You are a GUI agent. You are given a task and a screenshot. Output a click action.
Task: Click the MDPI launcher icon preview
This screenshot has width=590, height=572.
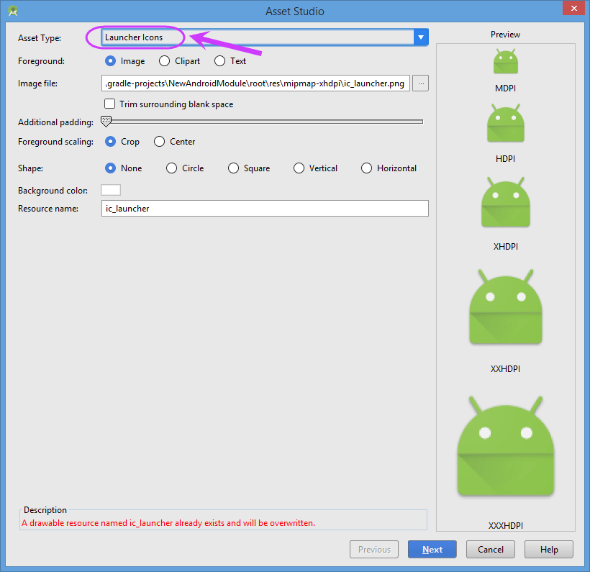click(x=505, y=61)
